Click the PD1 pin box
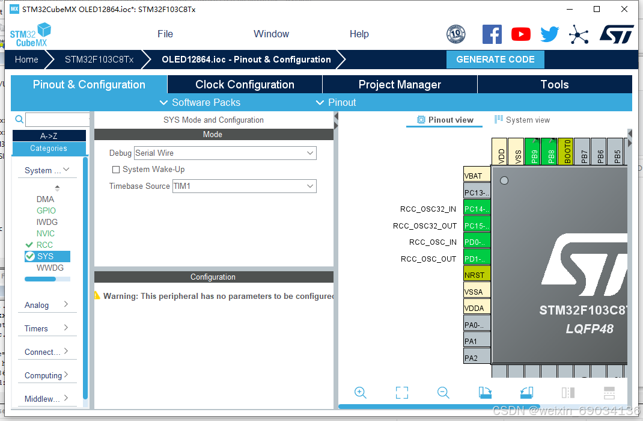The width and height of the screenshot is (643, 421). (477, 257)
